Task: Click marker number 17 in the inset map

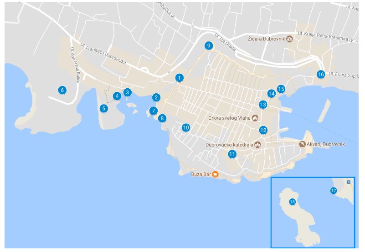Action: (334, 191)
